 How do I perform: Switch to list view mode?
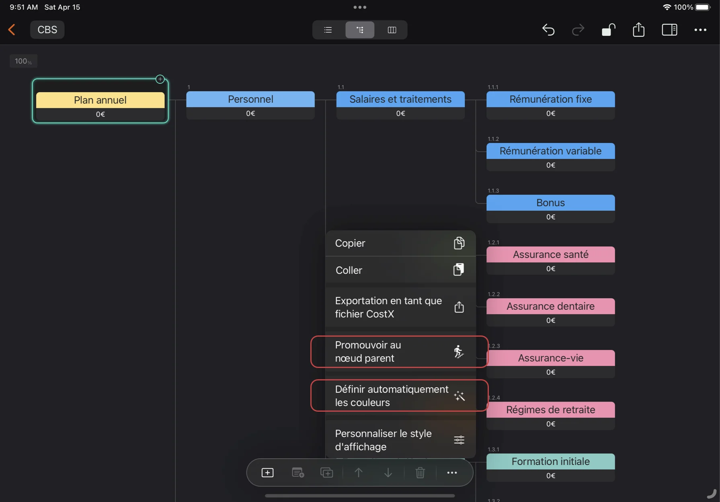click(328, 30)
